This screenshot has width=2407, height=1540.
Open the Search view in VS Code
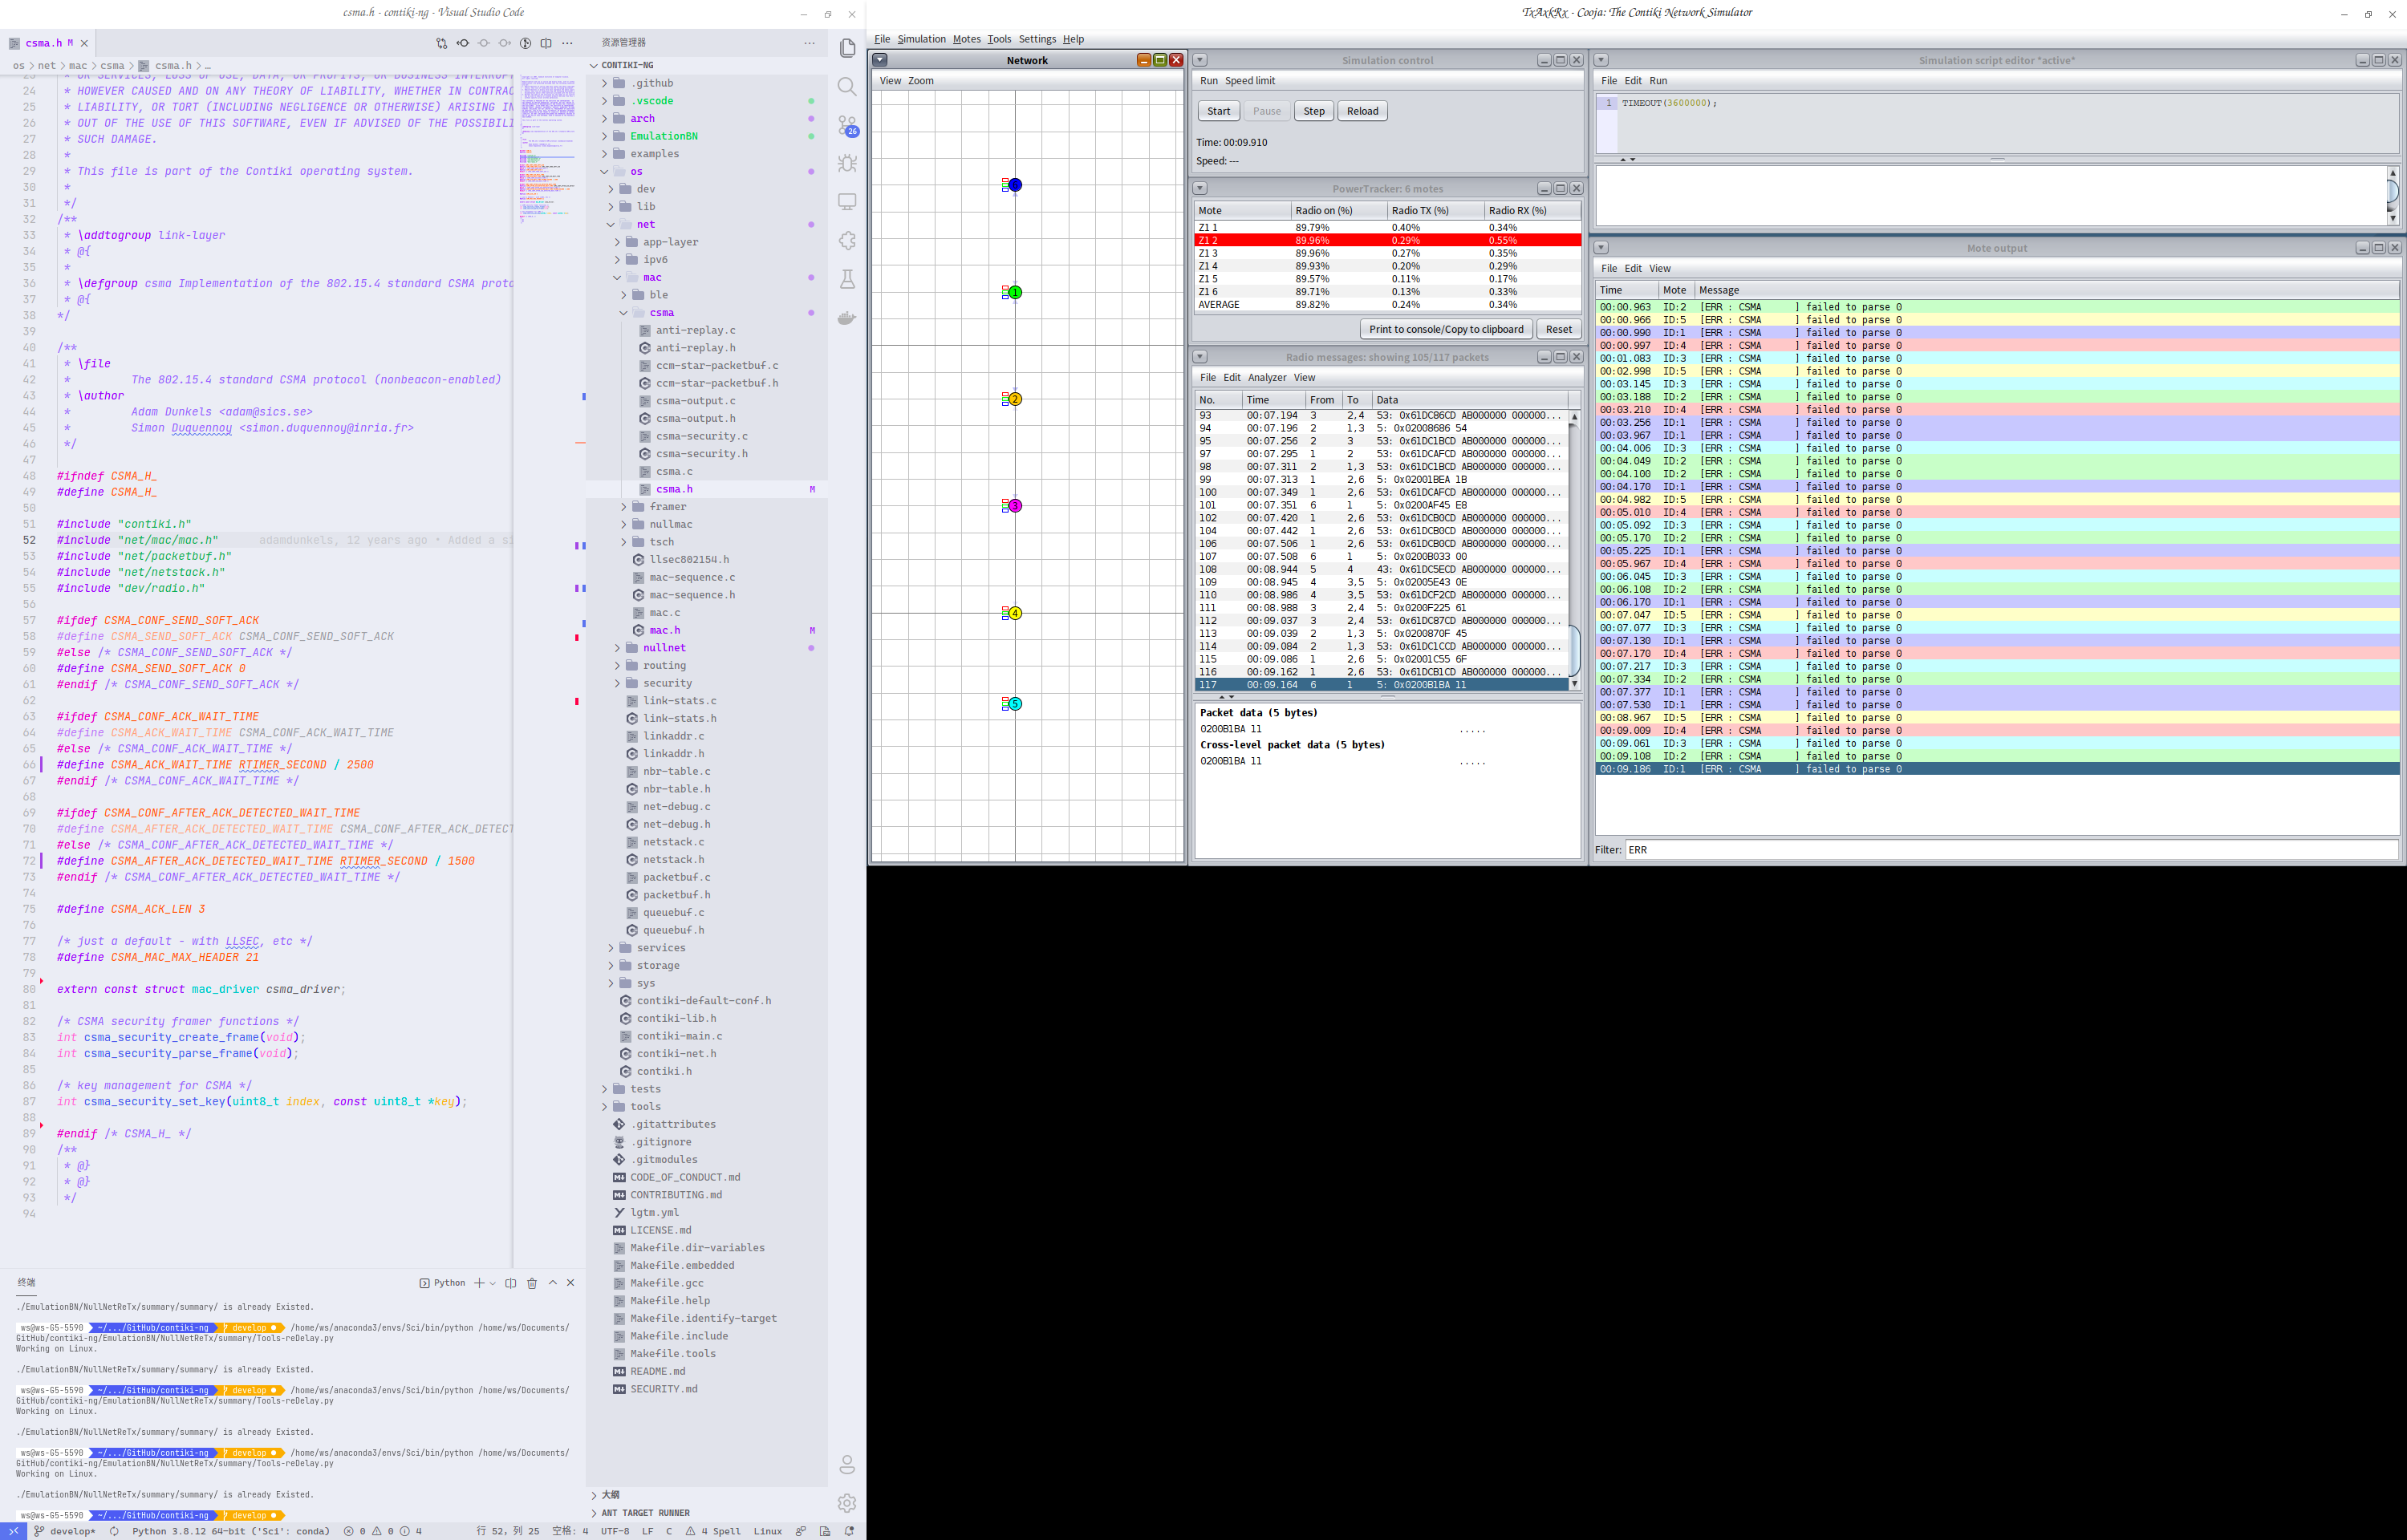[847, 87]
